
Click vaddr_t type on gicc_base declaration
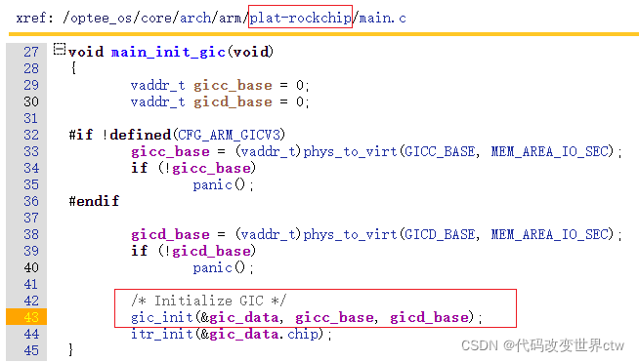pyautogui.click(x=157, y=86)
